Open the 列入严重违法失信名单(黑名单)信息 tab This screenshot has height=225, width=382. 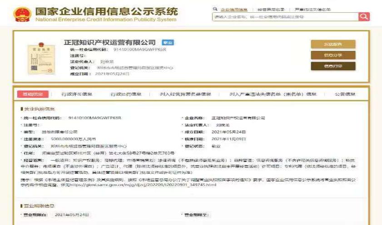pyautogui.click(x=273, y=94)
